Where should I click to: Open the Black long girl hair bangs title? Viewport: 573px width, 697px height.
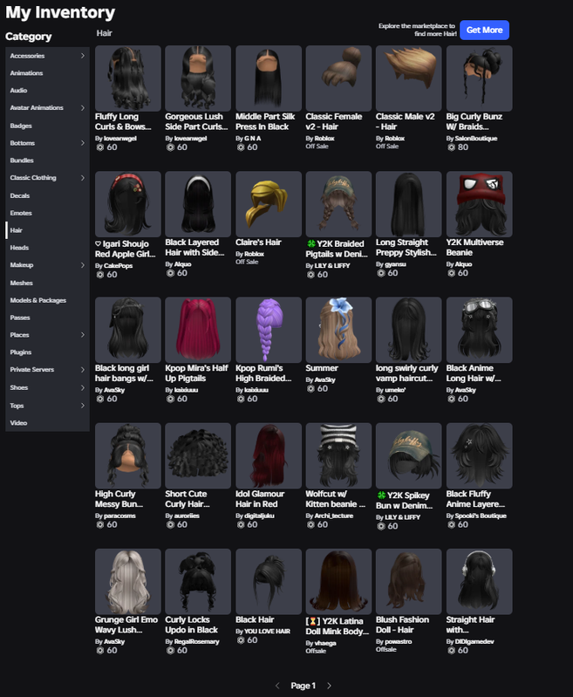click(x=124, y=373)
